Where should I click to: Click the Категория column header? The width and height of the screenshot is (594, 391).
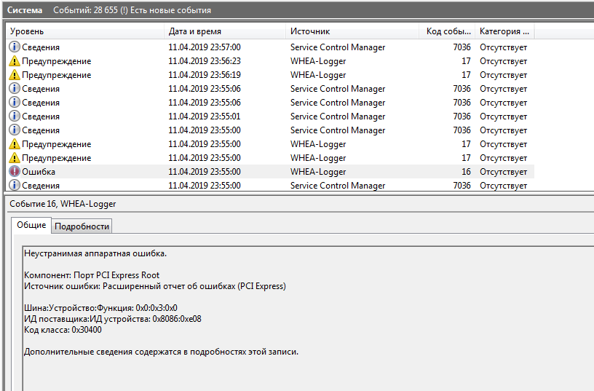504,31
